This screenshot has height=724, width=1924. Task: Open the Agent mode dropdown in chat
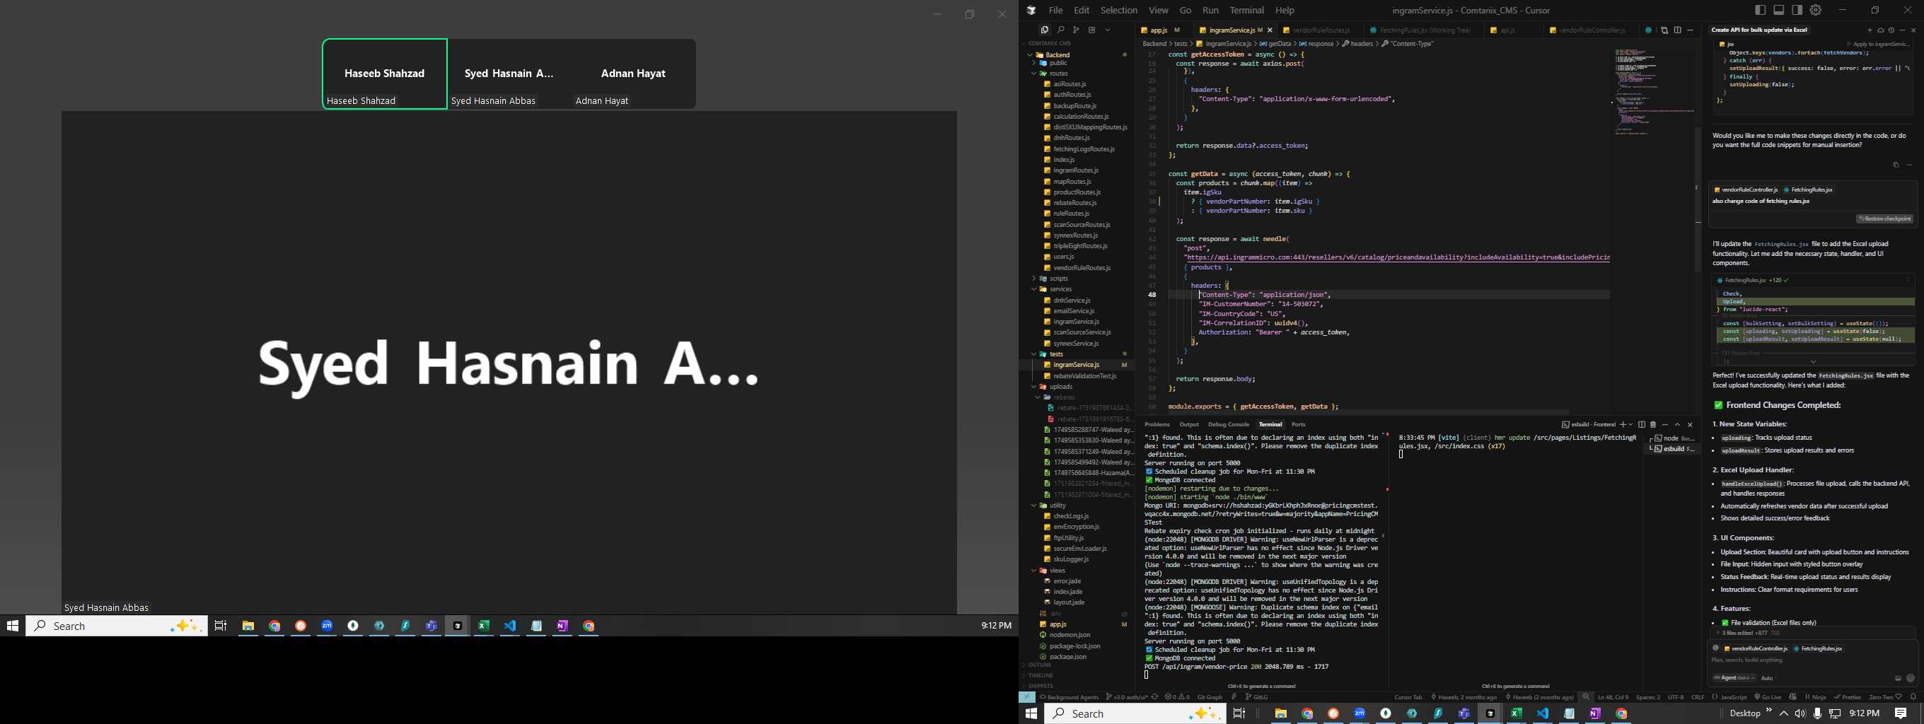[x=1734, y=678]
